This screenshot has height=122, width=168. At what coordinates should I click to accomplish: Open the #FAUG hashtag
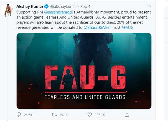[x=128, y=28]
